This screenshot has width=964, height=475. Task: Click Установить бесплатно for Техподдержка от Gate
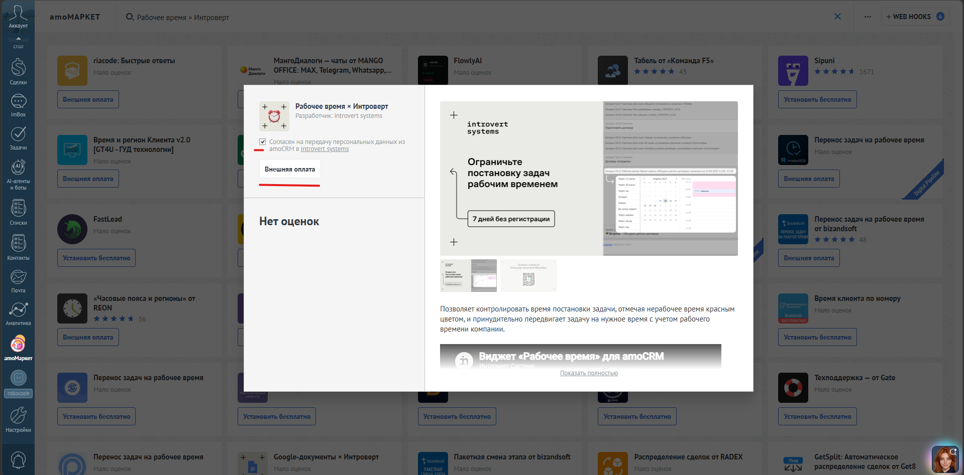tap(817, 416)
